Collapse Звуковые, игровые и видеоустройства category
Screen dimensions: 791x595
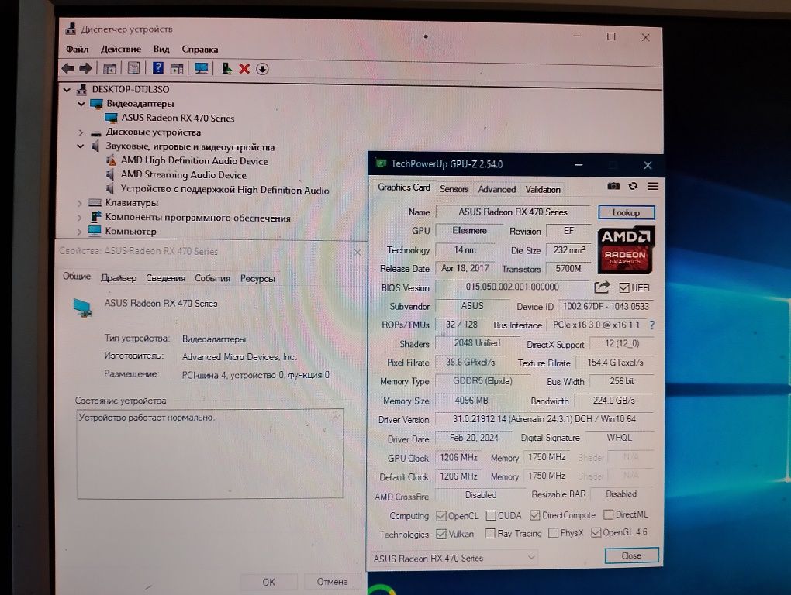point(81,146)
